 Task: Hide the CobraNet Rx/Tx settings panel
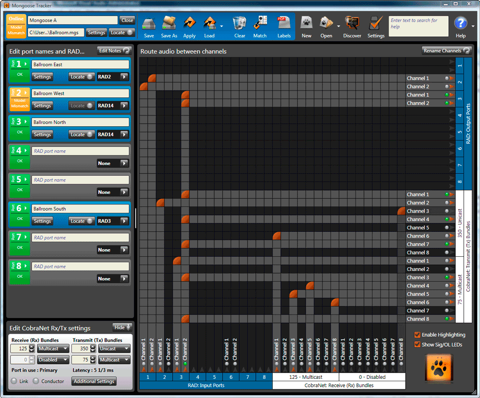point(122,328)
